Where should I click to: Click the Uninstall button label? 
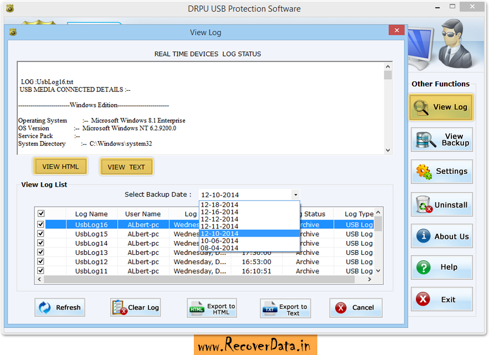pos(451,205)
